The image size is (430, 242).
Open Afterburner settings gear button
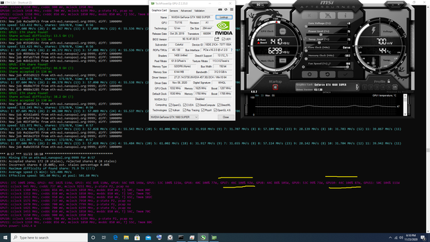pyautogui.click(x=310, y=74)
